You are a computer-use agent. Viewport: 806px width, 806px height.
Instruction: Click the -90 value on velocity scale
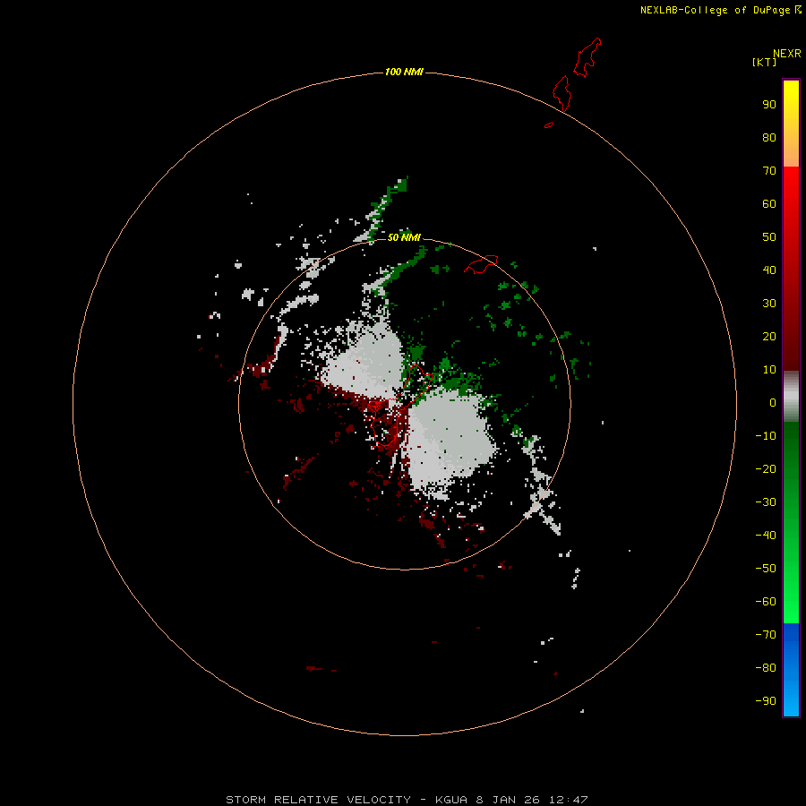point(766,700)
